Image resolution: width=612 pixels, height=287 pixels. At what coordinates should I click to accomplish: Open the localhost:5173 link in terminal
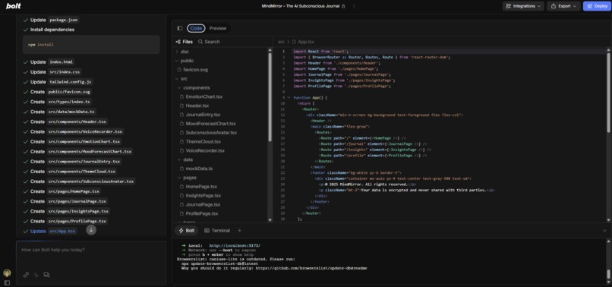tap(235, 245)
